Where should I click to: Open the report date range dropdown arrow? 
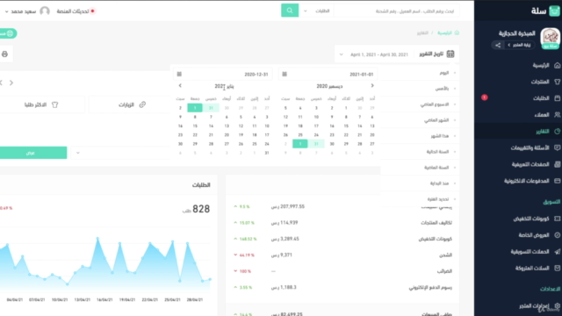(x=341, y=54)
